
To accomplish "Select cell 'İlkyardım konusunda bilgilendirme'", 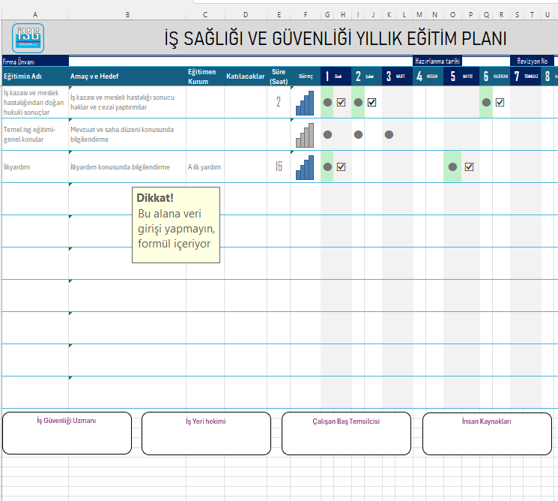I will click(127, 166).
